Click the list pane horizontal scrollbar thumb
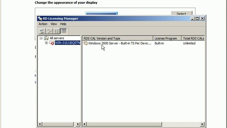The width and height of the screenshot is (227, 128). point(124,124)
